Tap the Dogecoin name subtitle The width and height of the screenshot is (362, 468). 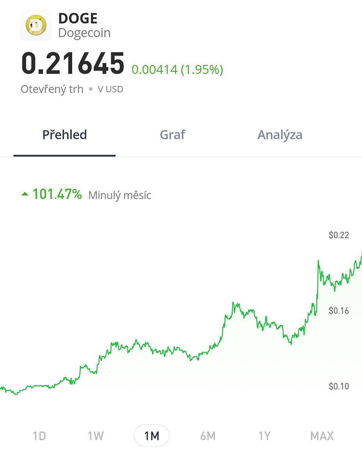tap(84, 33)
